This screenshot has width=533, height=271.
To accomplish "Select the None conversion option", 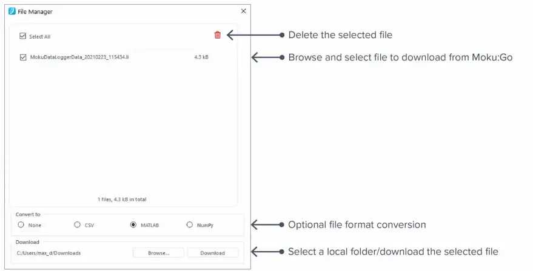I will pyautogui.click(x=21, y=225).
